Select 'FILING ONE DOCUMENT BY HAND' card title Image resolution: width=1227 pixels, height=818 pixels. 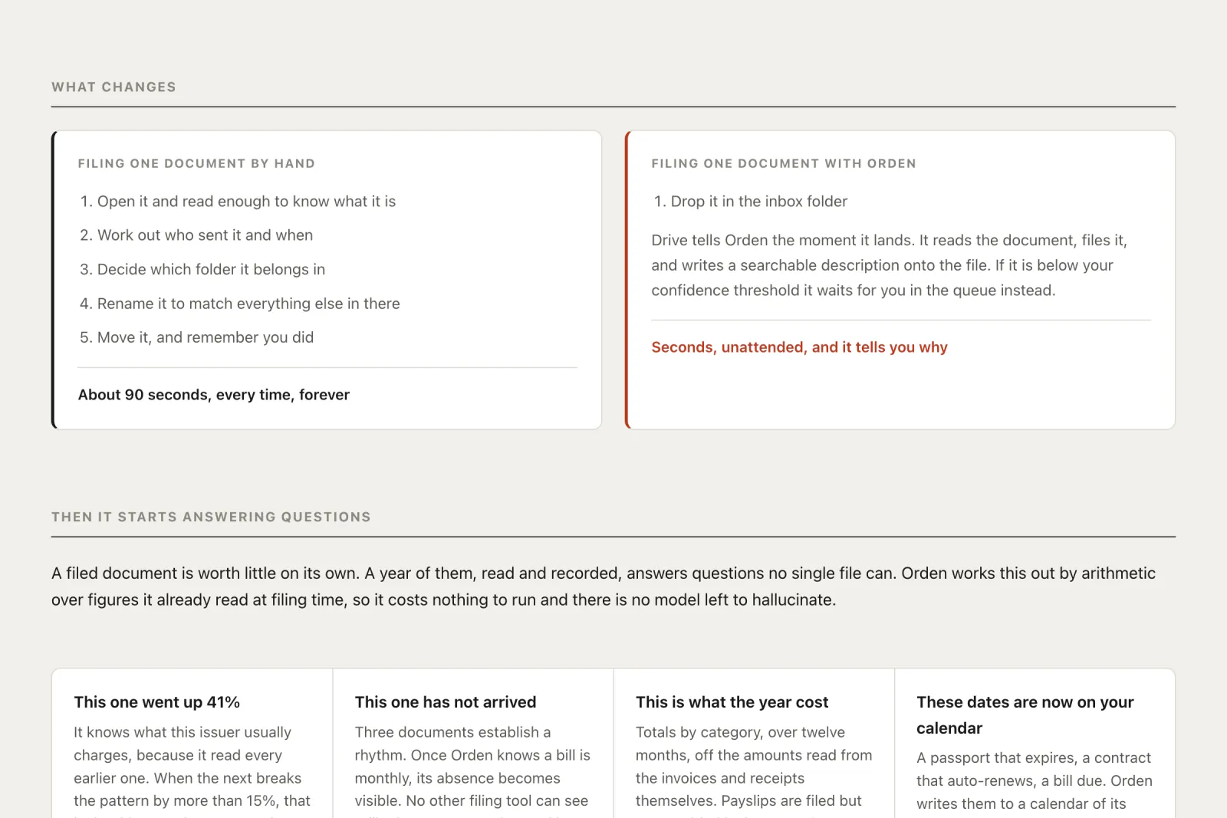click(196, 163)
